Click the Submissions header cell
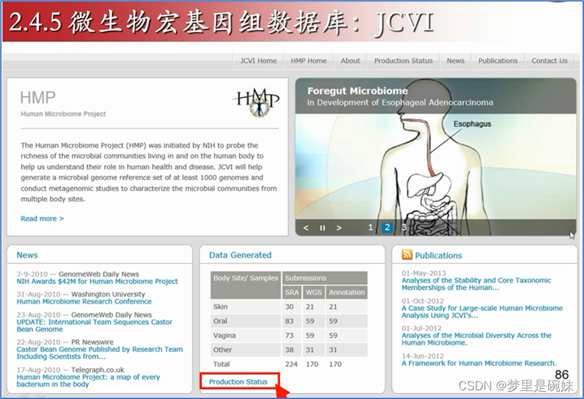 click(x=325, y=278)
